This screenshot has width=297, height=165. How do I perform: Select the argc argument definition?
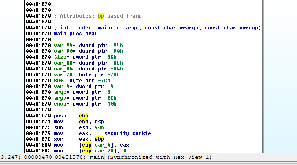[60, 92]
